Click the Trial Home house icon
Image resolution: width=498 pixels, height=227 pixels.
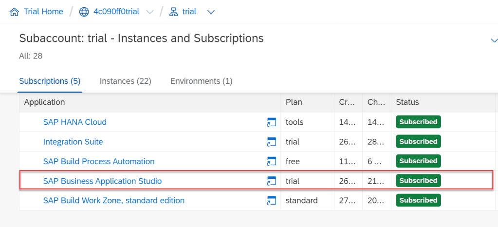coord(15,12)
